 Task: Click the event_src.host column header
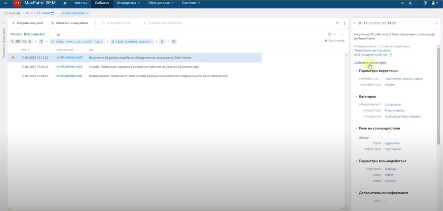pos(65,50)
